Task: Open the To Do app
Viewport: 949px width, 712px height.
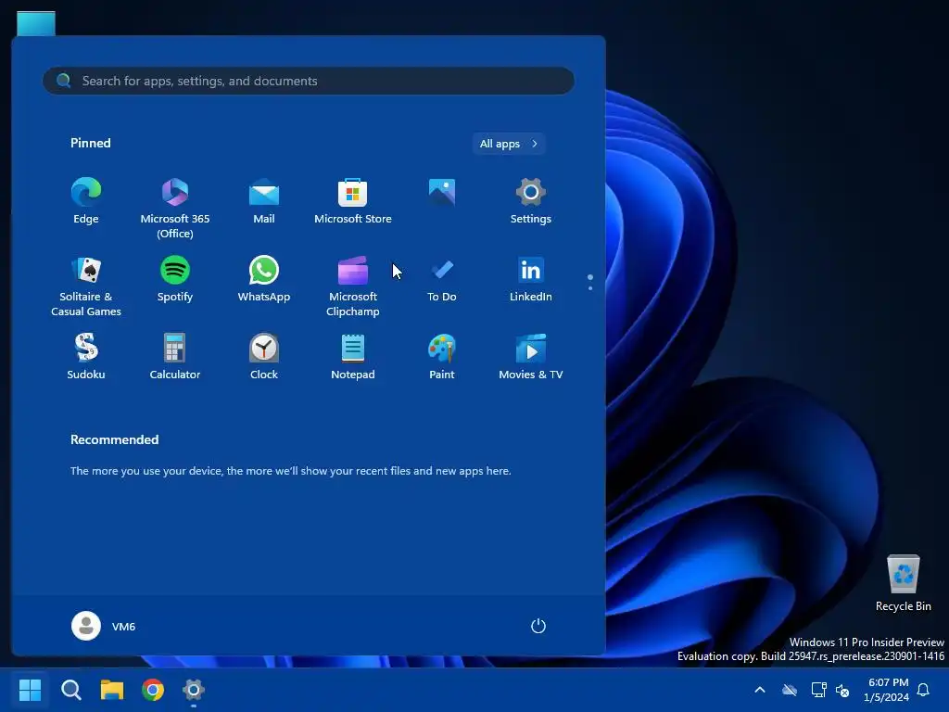Action: [x=442, y=279]
